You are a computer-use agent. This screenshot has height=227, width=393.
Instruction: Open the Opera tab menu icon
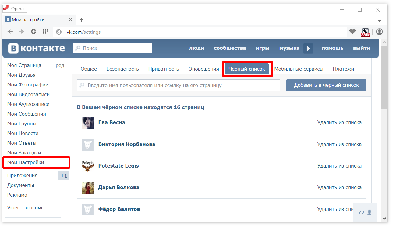[x=379, y=19]
